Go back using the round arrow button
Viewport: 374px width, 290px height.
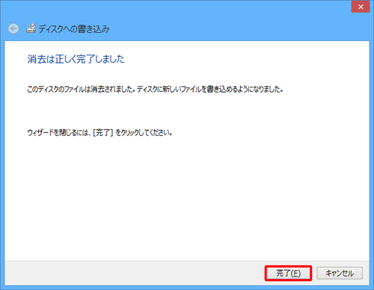tap(13, 28)
